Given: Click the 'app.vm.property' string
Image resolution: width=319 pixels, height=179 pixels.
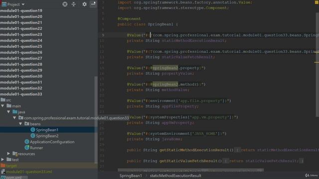Looking at the screenshot, I should tap(209, 117).
